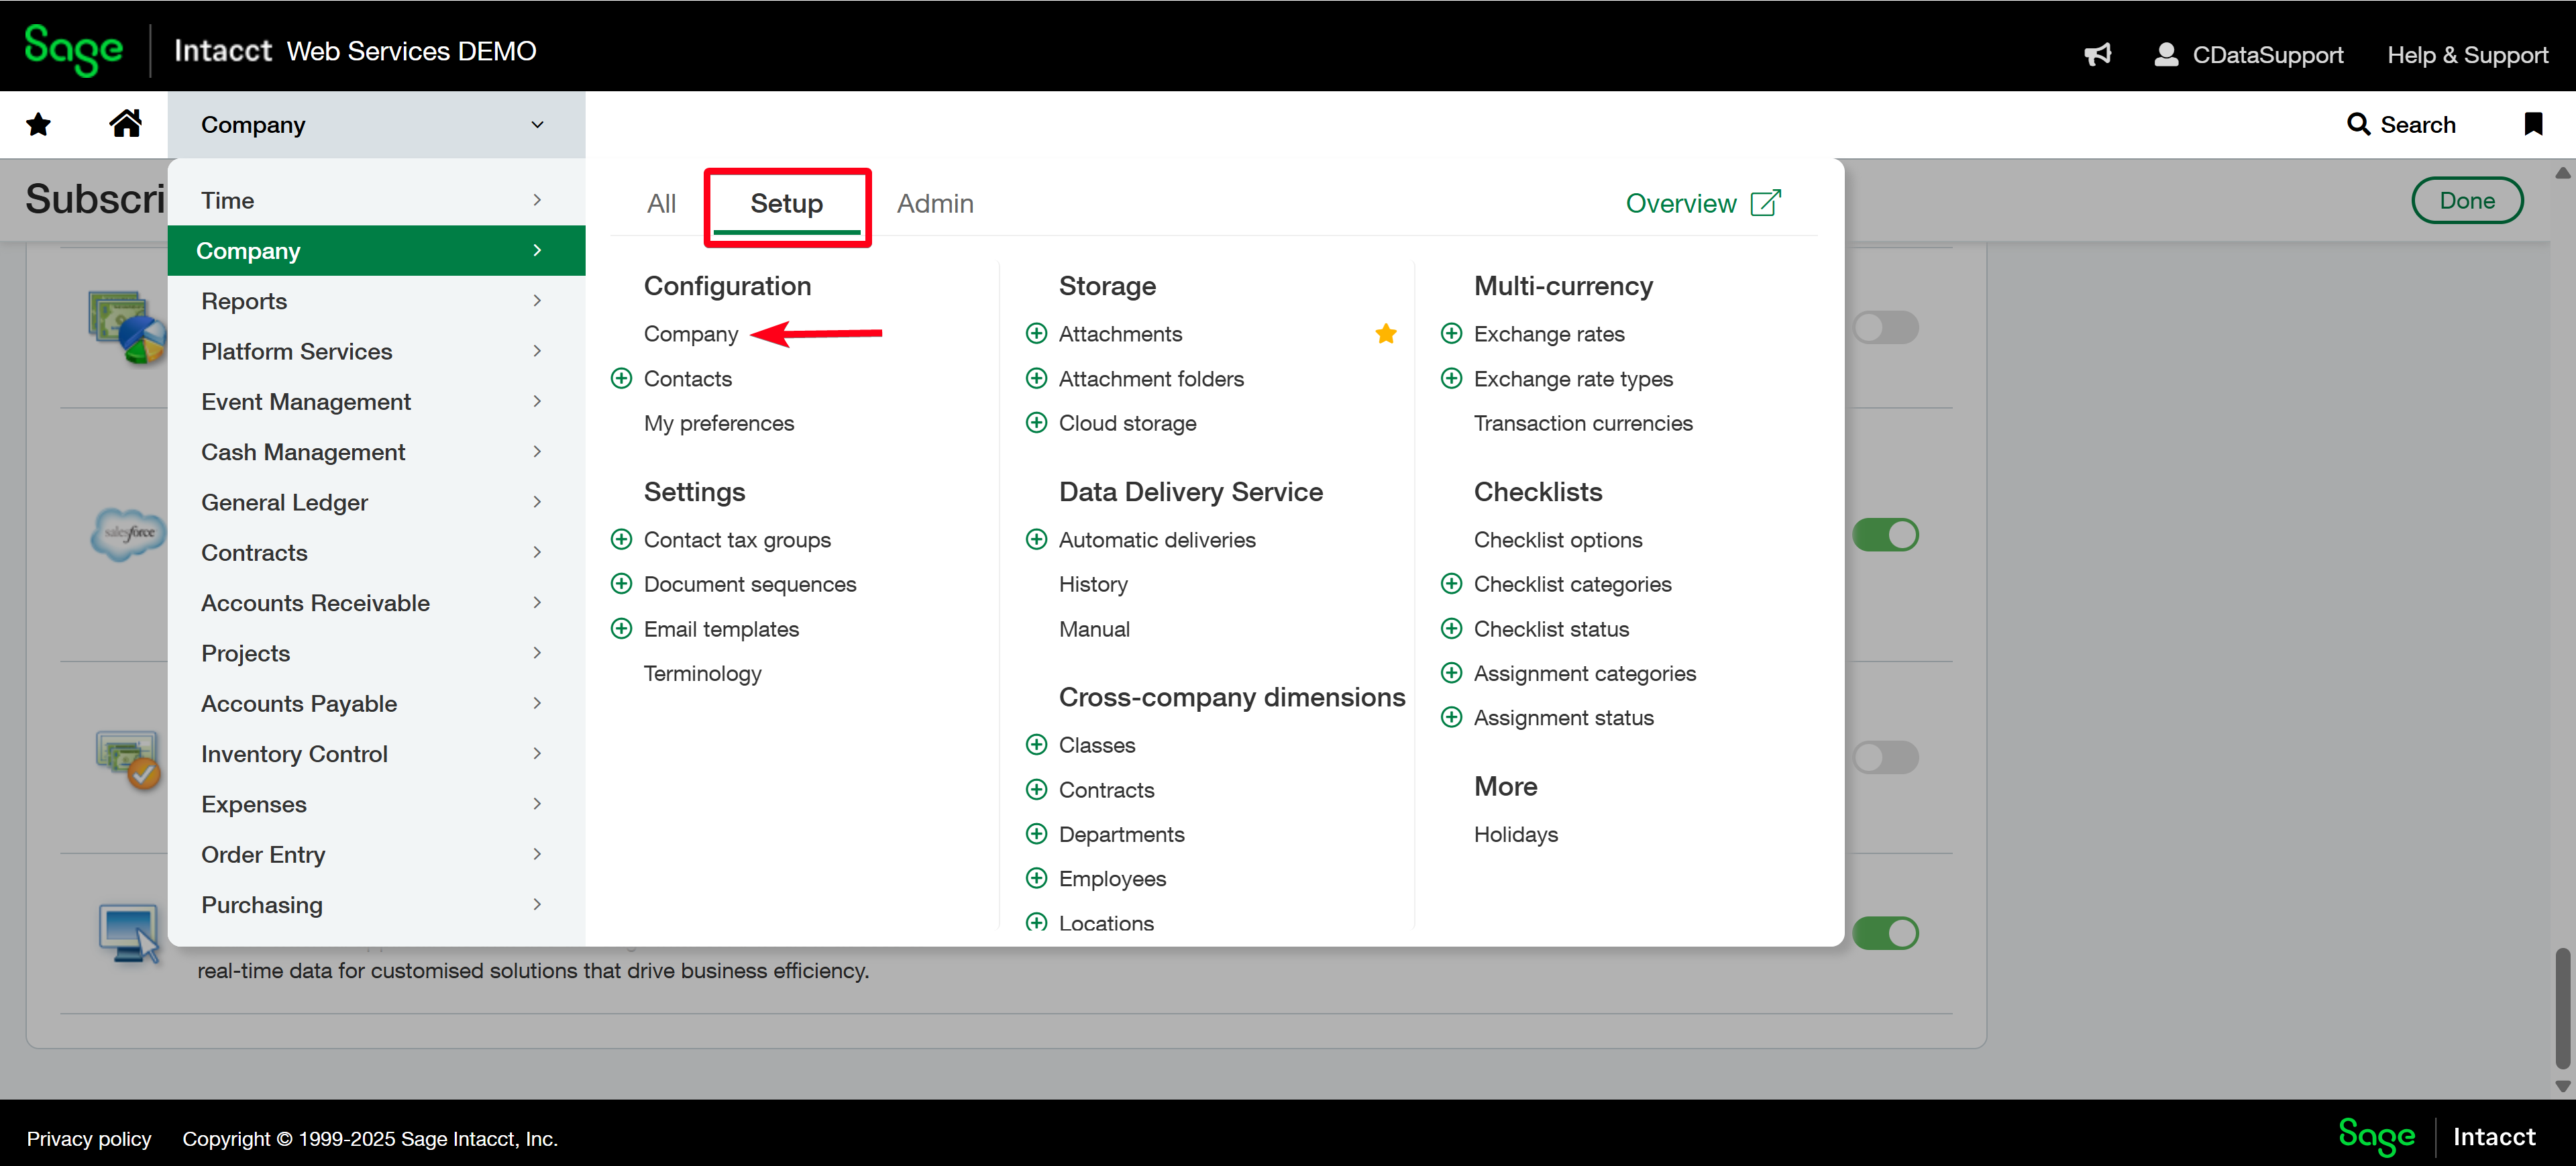Click the plus icon next to Email templates

pyautogui.click(x=621, y=629)
